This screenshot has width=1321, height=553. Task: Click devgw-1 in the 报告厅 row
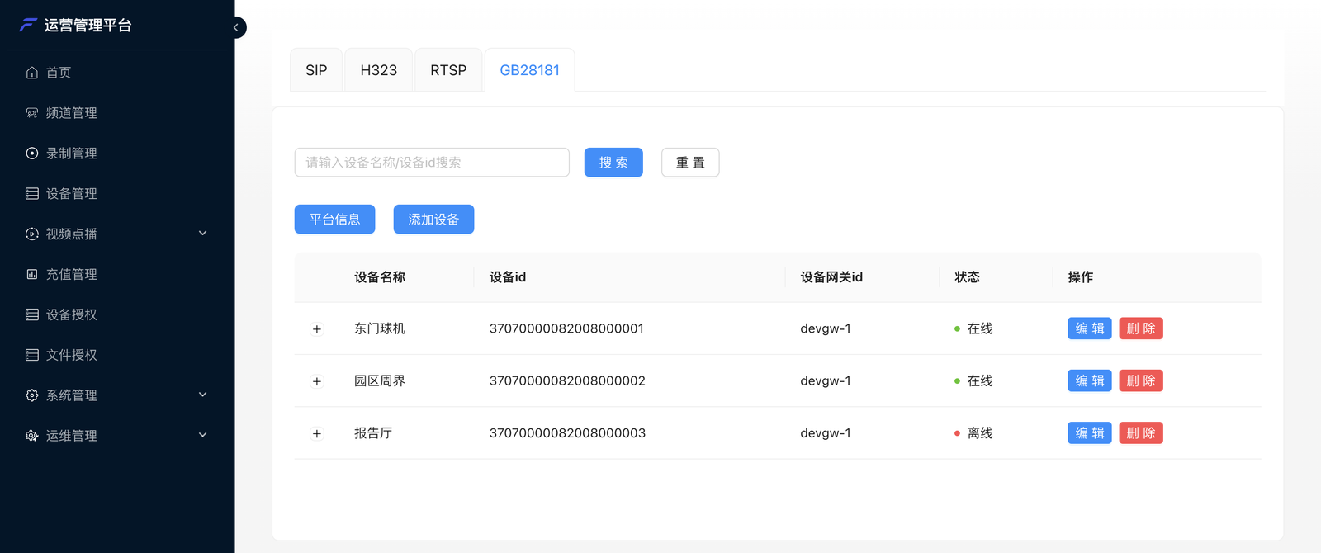pos(826,433)
